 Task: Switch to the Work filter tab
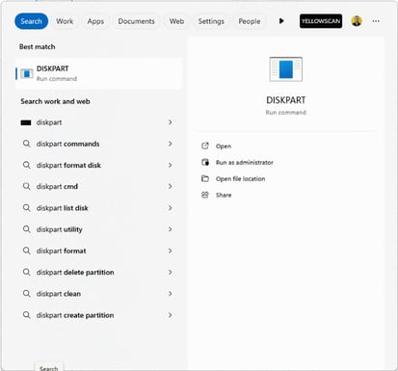click(x=65, y=21)
